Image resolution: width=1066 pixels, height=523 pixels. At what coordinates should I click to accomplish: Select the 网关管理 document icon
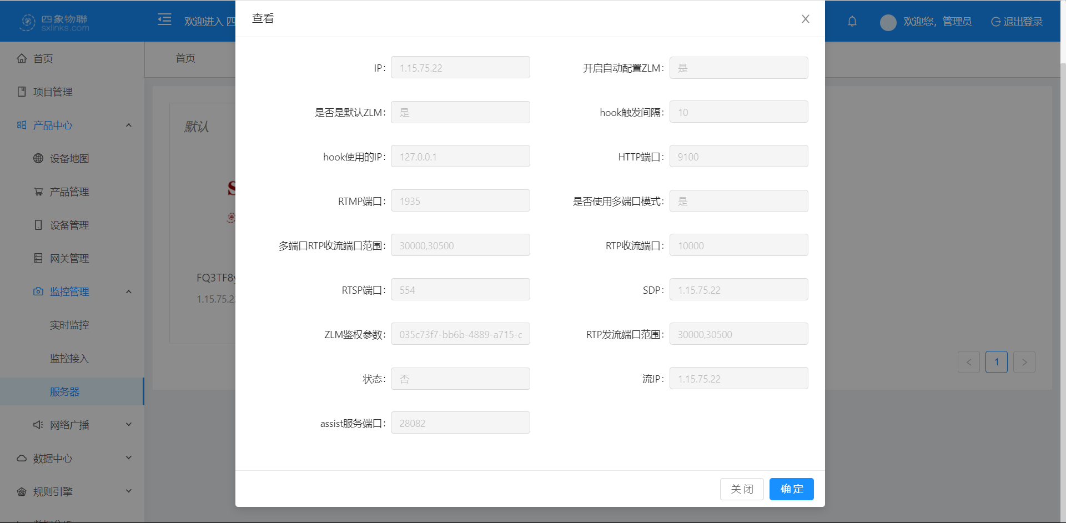pos(38,258)
